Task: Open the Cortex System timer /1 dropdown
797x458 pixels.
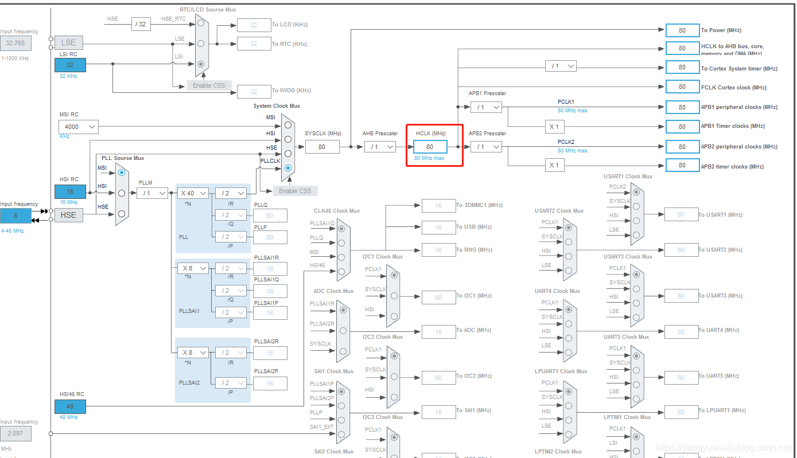Action: [x=561, y=66]
